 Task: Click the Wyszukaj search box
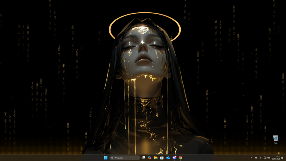coord(125,158)
